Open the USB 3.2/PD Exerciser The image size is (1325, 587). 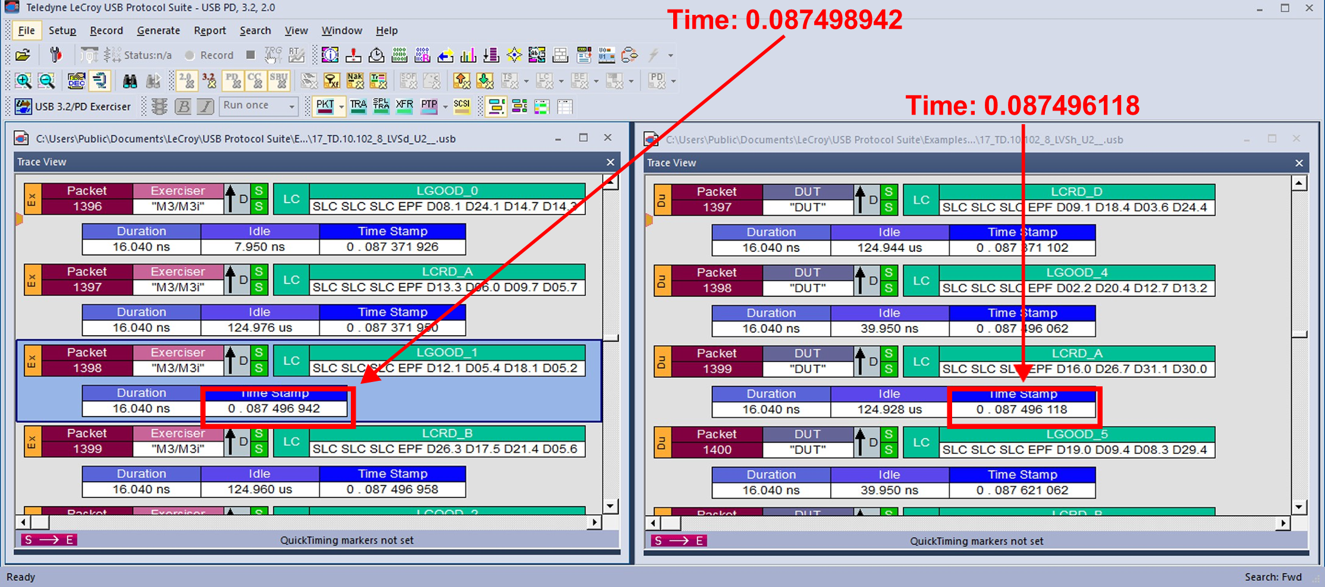(x=74, y=106)
